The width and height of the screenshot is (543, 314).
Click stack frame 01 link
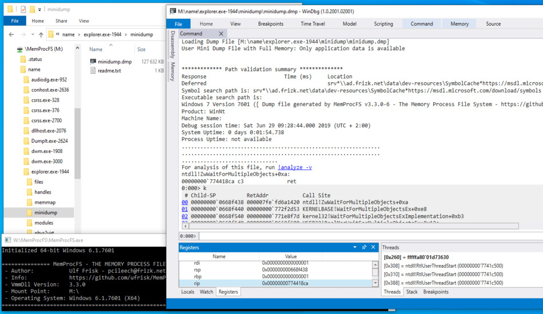click(185, 209)
